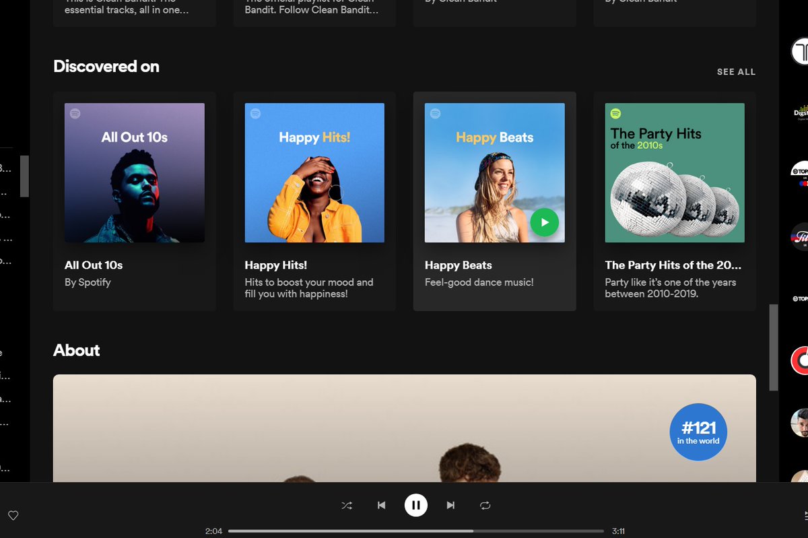Viewport: 808px width, 538px height.
Task: Open the red and white circular avatar in right sidebar
Action: pyautogui.click(x=800, y=360)
